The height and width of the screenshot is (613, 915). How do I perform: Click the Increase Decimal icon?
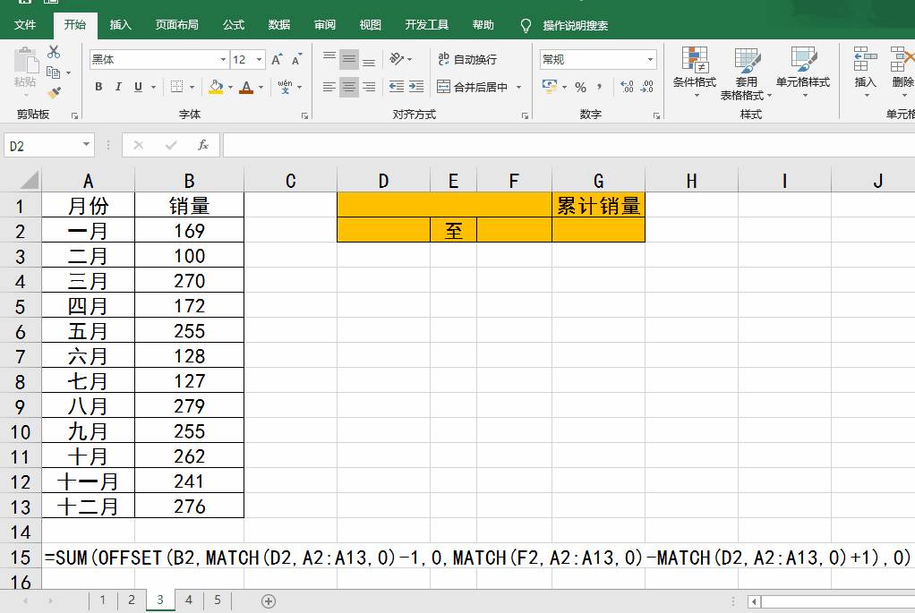click(627, 87)
